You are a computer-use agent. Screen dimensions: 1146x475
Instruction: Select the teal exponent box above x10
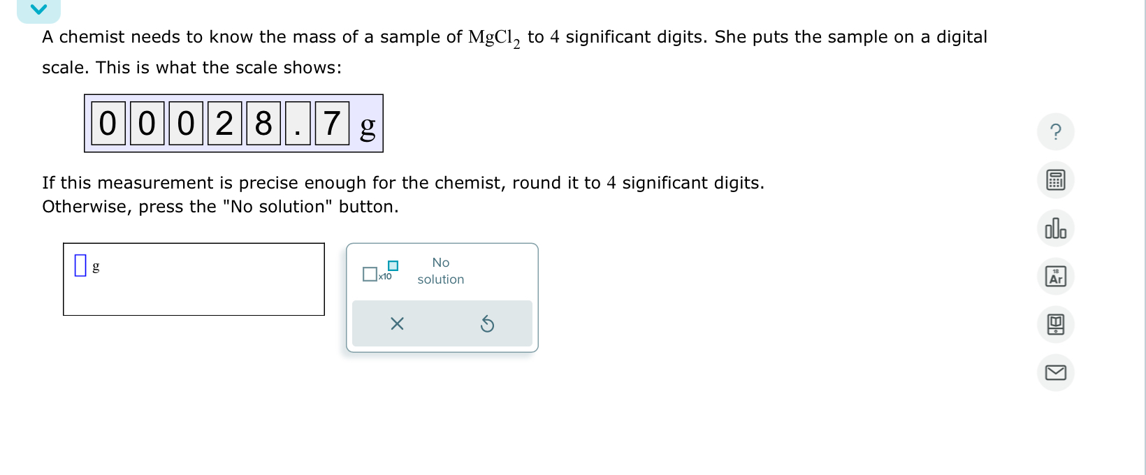click(x=392, y=265)
